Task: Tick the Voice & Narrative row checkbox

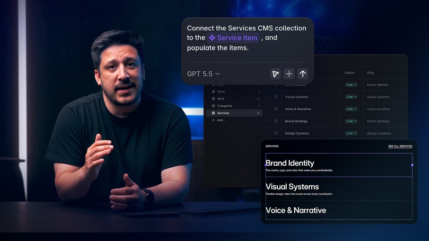Action: (x=276, y=109)
